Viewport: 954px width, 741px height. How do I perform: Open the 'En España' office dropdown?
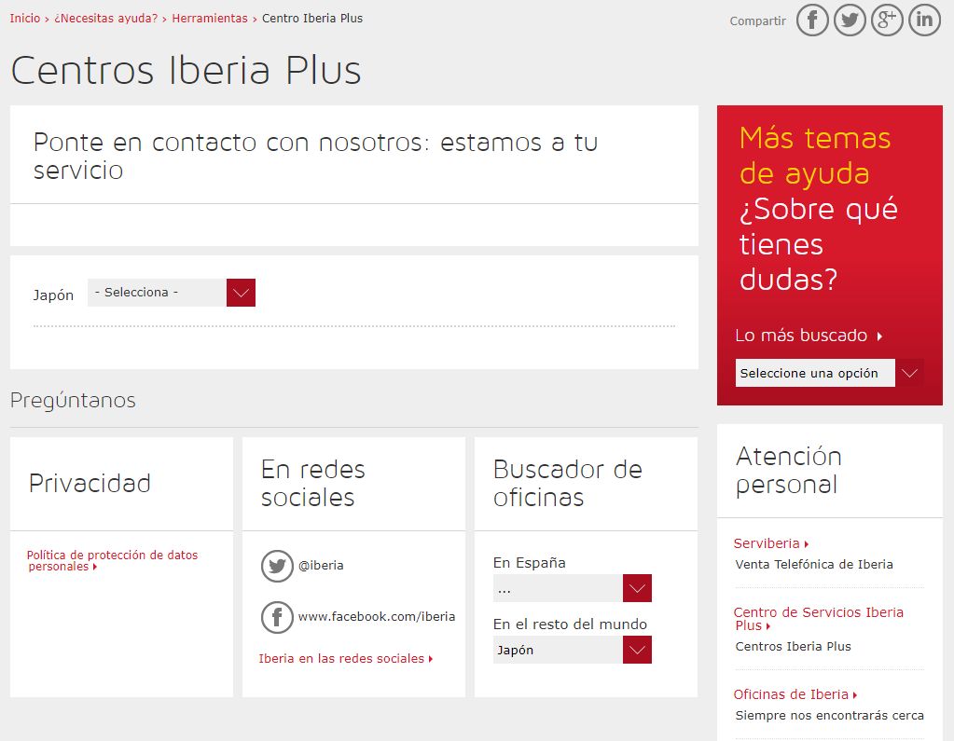coord(572,588)
